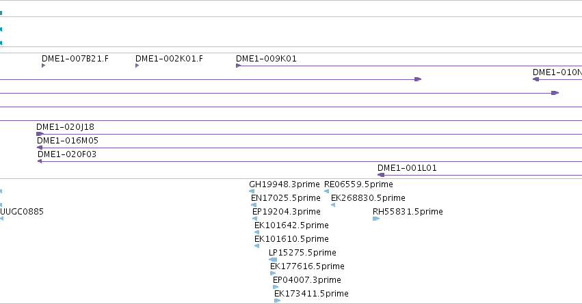The height and width of the screenshot is (304, 582).
Task: Click the DME1-009K01 feature label
Action: click(266, 59)
